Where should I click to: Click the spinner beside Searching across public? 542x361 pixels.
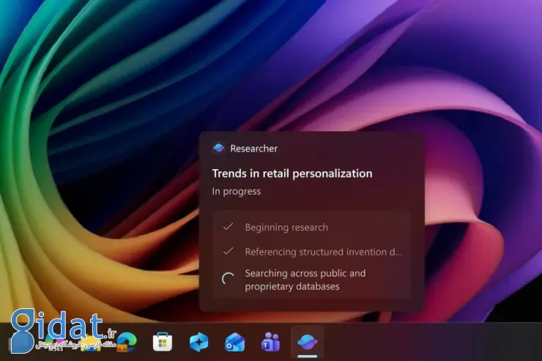point(229,279)
